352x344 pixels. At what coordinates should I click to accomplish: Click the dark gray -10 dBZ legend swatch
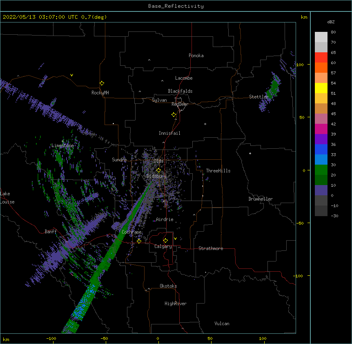(321, 211)
